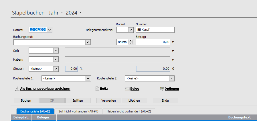Expand the Buchungstext dropdown list
This screenshot has height=121, width=257.
88,42
